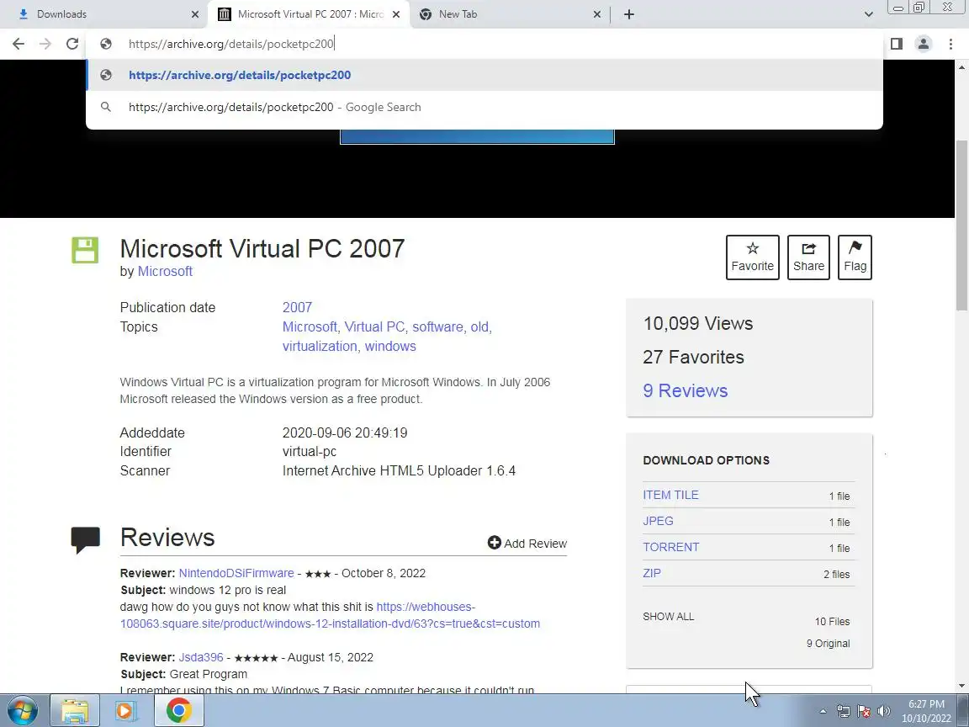Jump to the 9 Reviews link
Viewport: 969px width, 727px height.
pyautogui.click(x=686, y=390)
